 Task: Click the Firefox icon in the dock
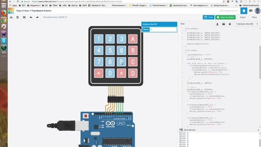[4, 13]
